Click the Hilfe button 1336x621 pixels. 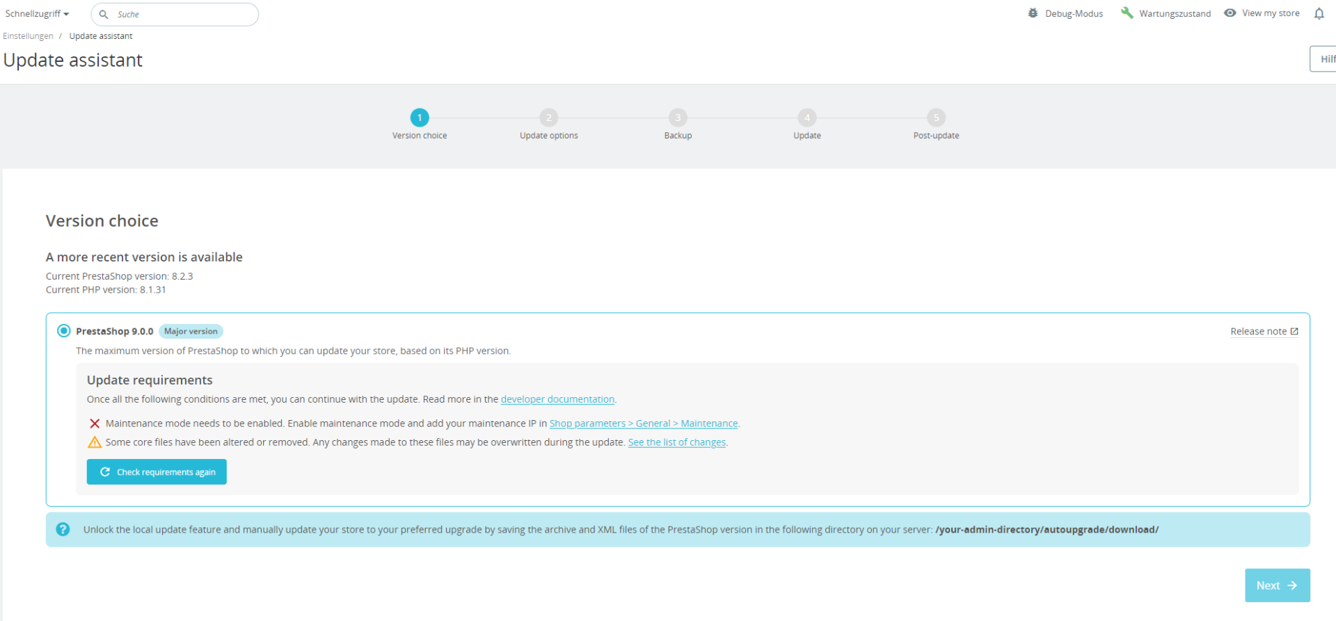pos(1323,59)
